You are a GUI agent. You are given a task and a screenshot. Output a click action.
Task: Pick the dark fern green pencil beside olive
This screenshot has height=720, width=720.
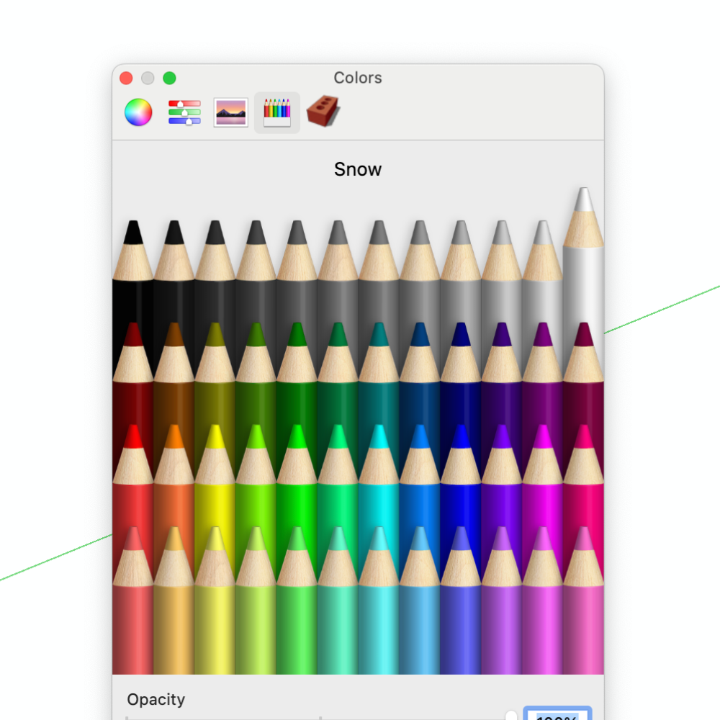point(256,373)
